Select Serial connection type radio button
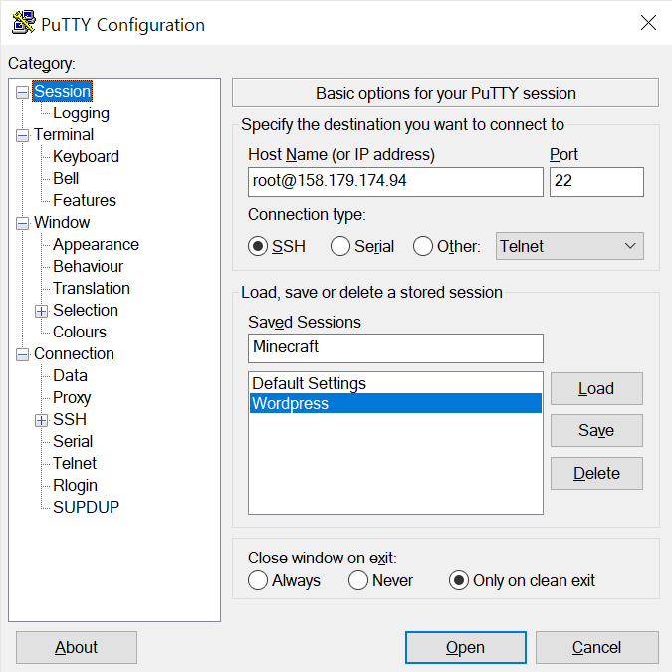The width and height of the screenshot is (672, 672). [340, 246]
